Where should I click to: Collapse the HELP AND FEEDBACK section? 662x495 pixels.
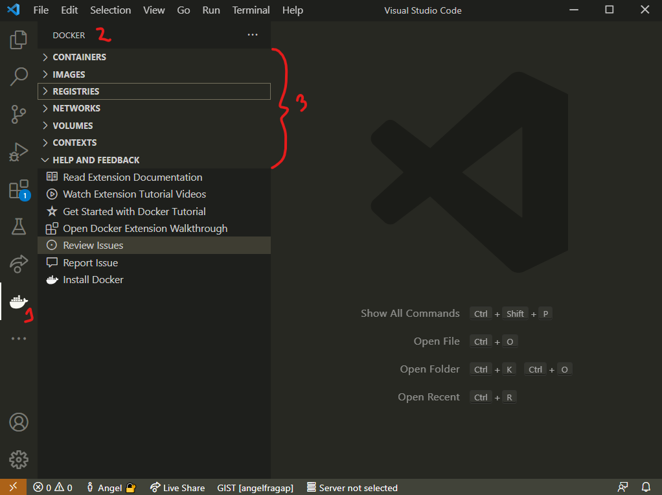tap(154, 160)
